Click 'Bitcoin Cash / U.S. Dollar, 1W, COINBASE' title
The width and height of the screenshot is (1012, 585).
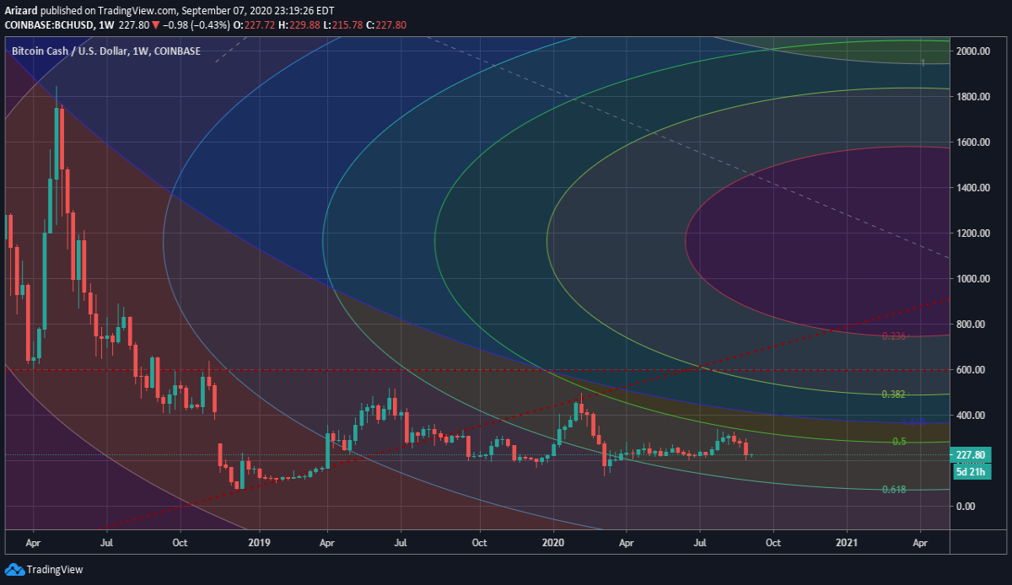pos(105,51)
